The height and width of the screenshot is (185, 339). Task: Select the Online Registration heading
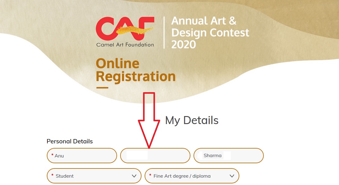coord(136,70)
